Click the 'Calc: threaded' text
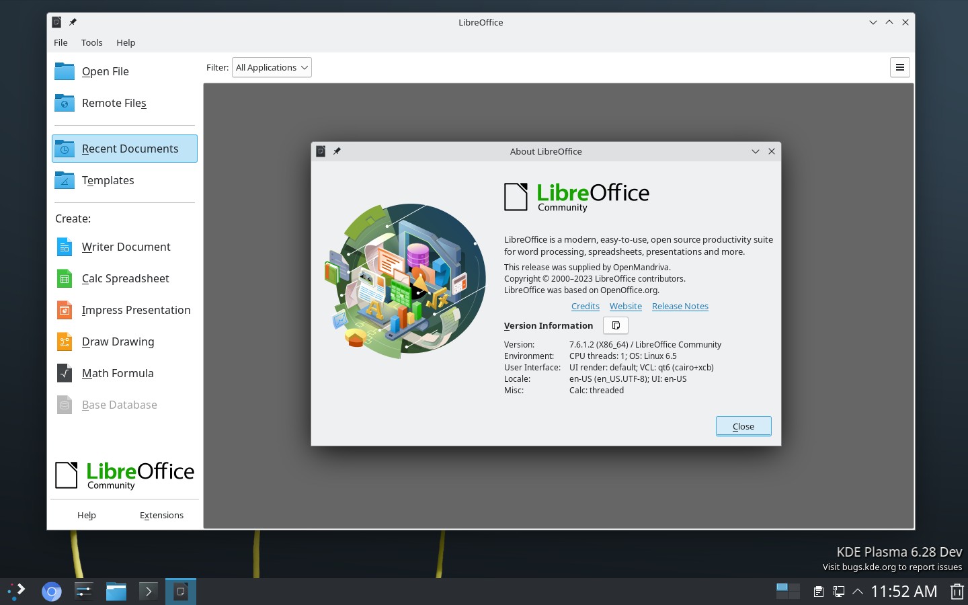Image resolution: width=968 pixels, height=605 pixels. [x=596, y=390]
